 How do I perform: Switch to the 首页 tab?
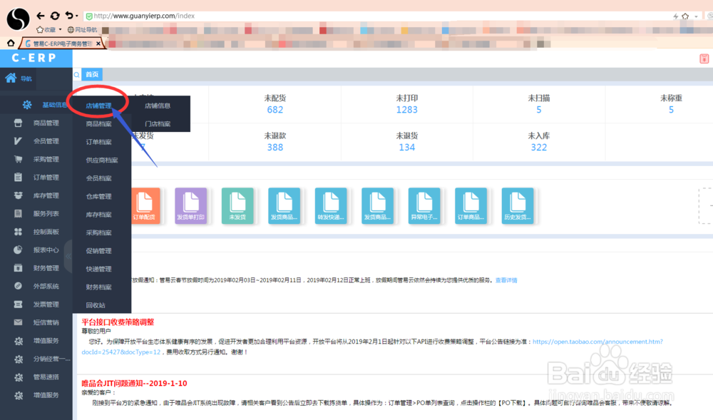[x=92, y=75]
